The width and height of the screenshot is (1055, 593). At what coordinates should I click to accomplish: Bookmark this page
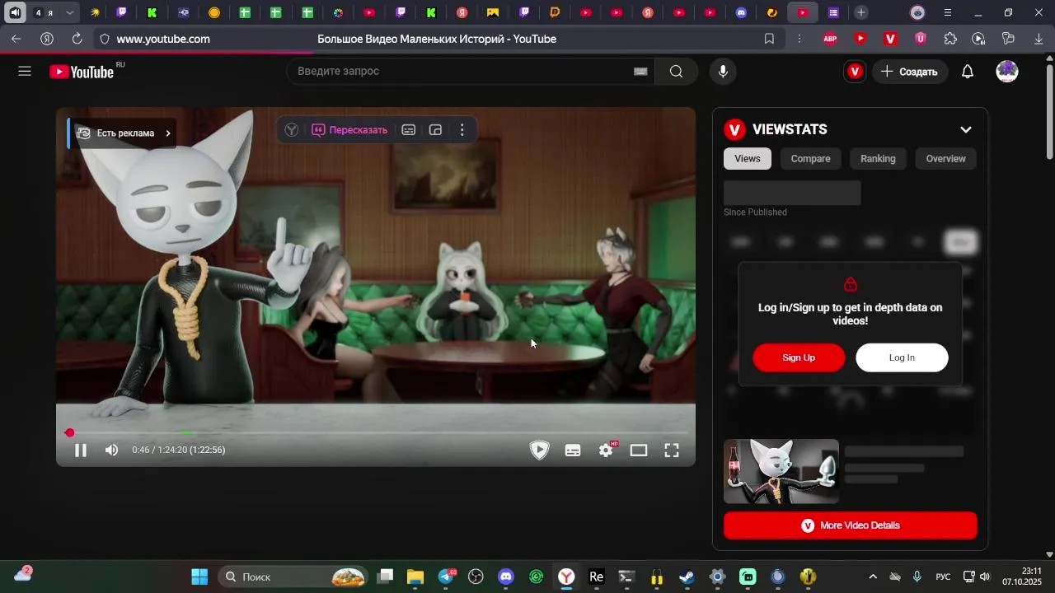[769, 39]
